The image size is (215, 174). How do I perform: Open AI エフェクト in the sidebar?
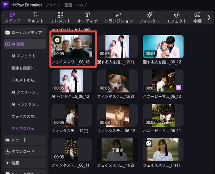pos(23,56)
